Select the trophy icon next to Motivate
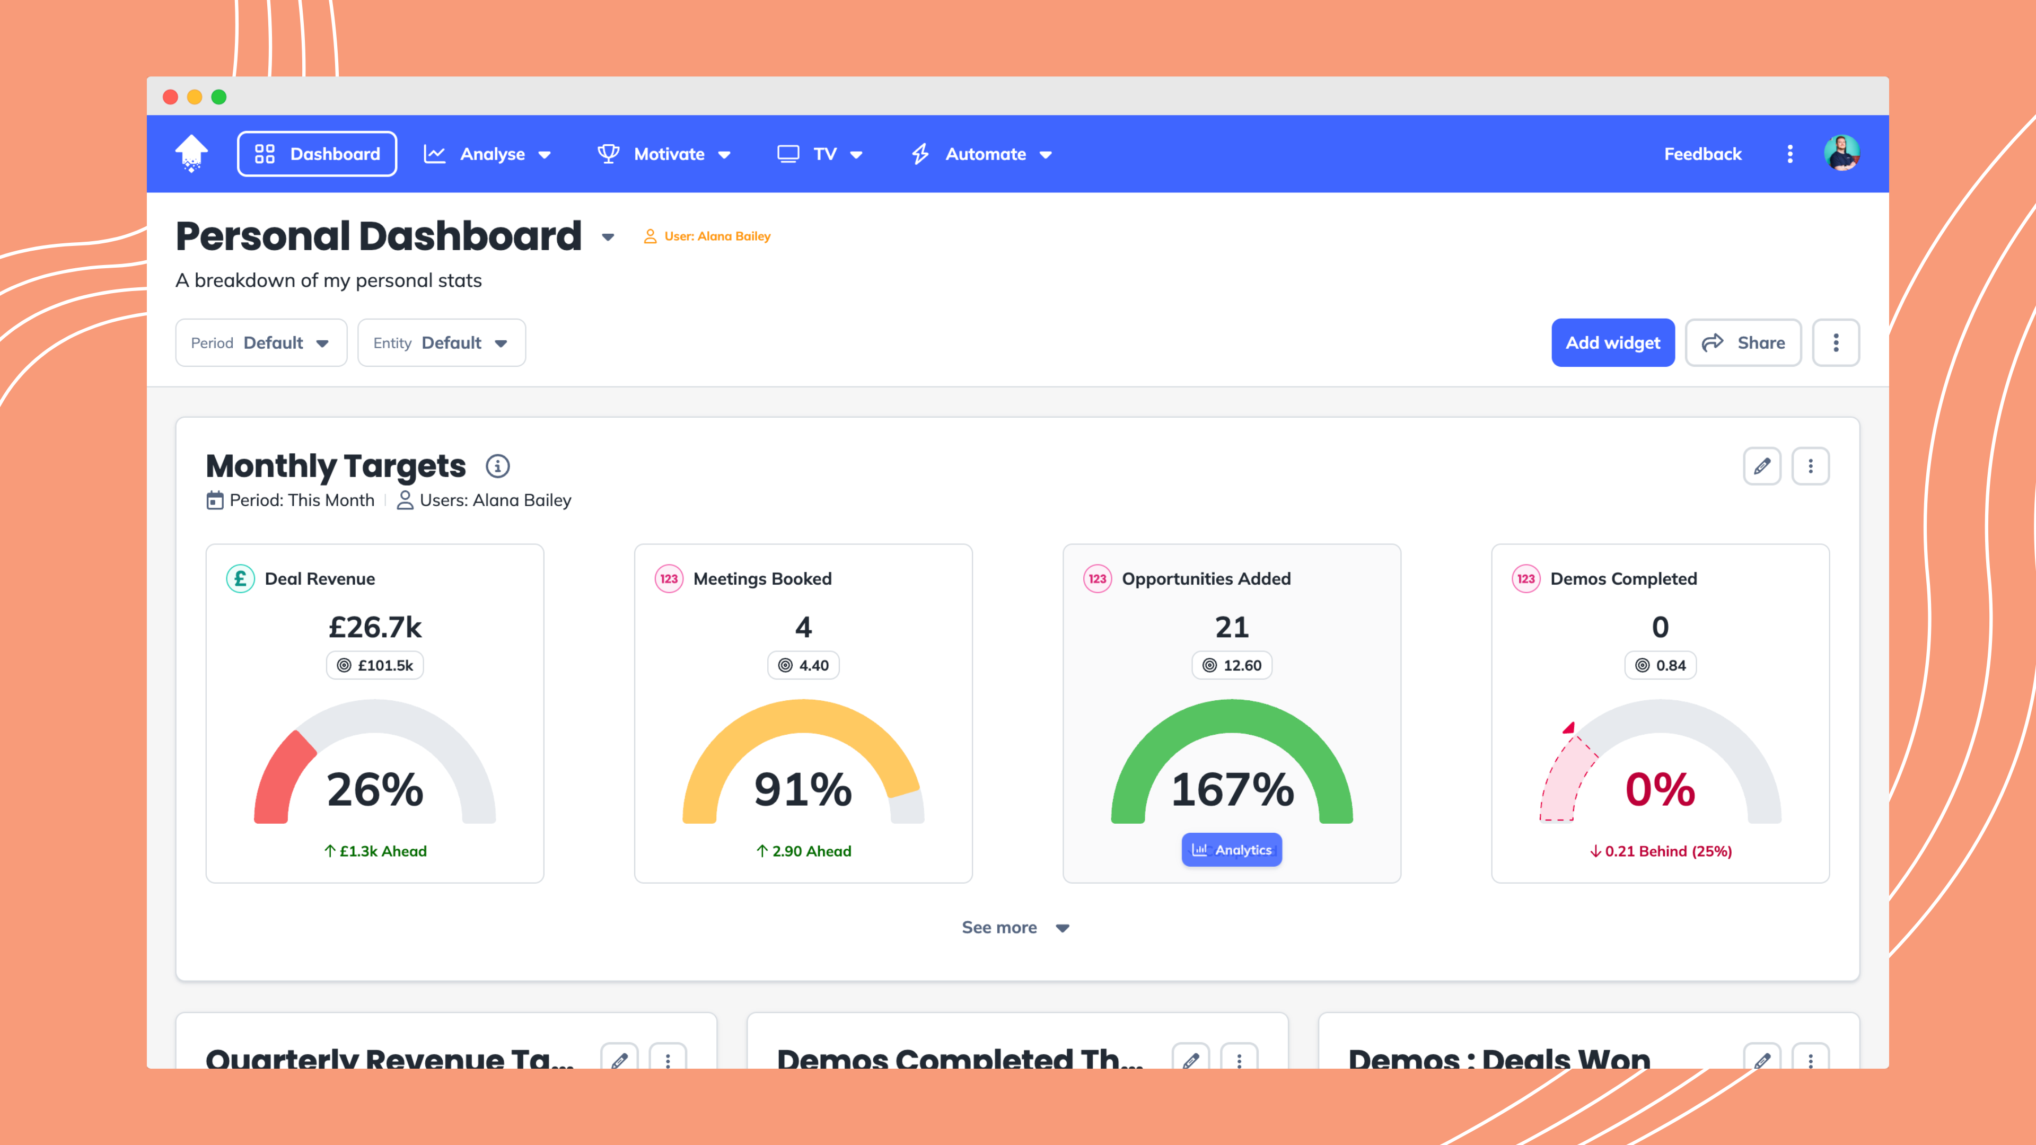Screen dimensions: 2036x1145 click(x=609, y=153)
